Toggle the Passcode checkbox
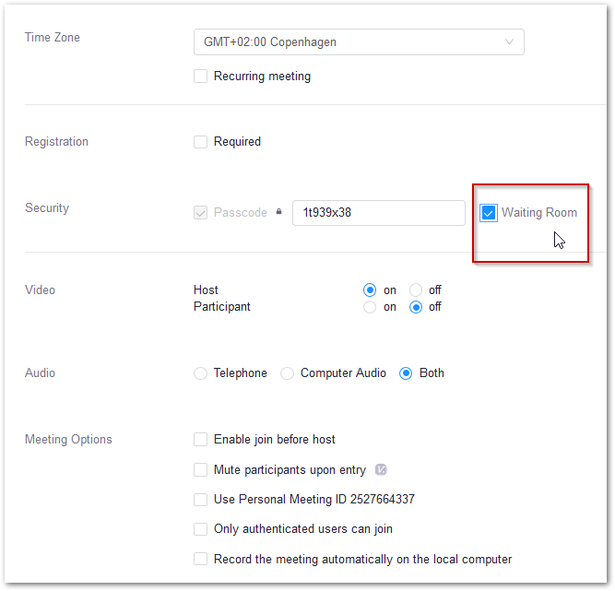 [200, 213]
